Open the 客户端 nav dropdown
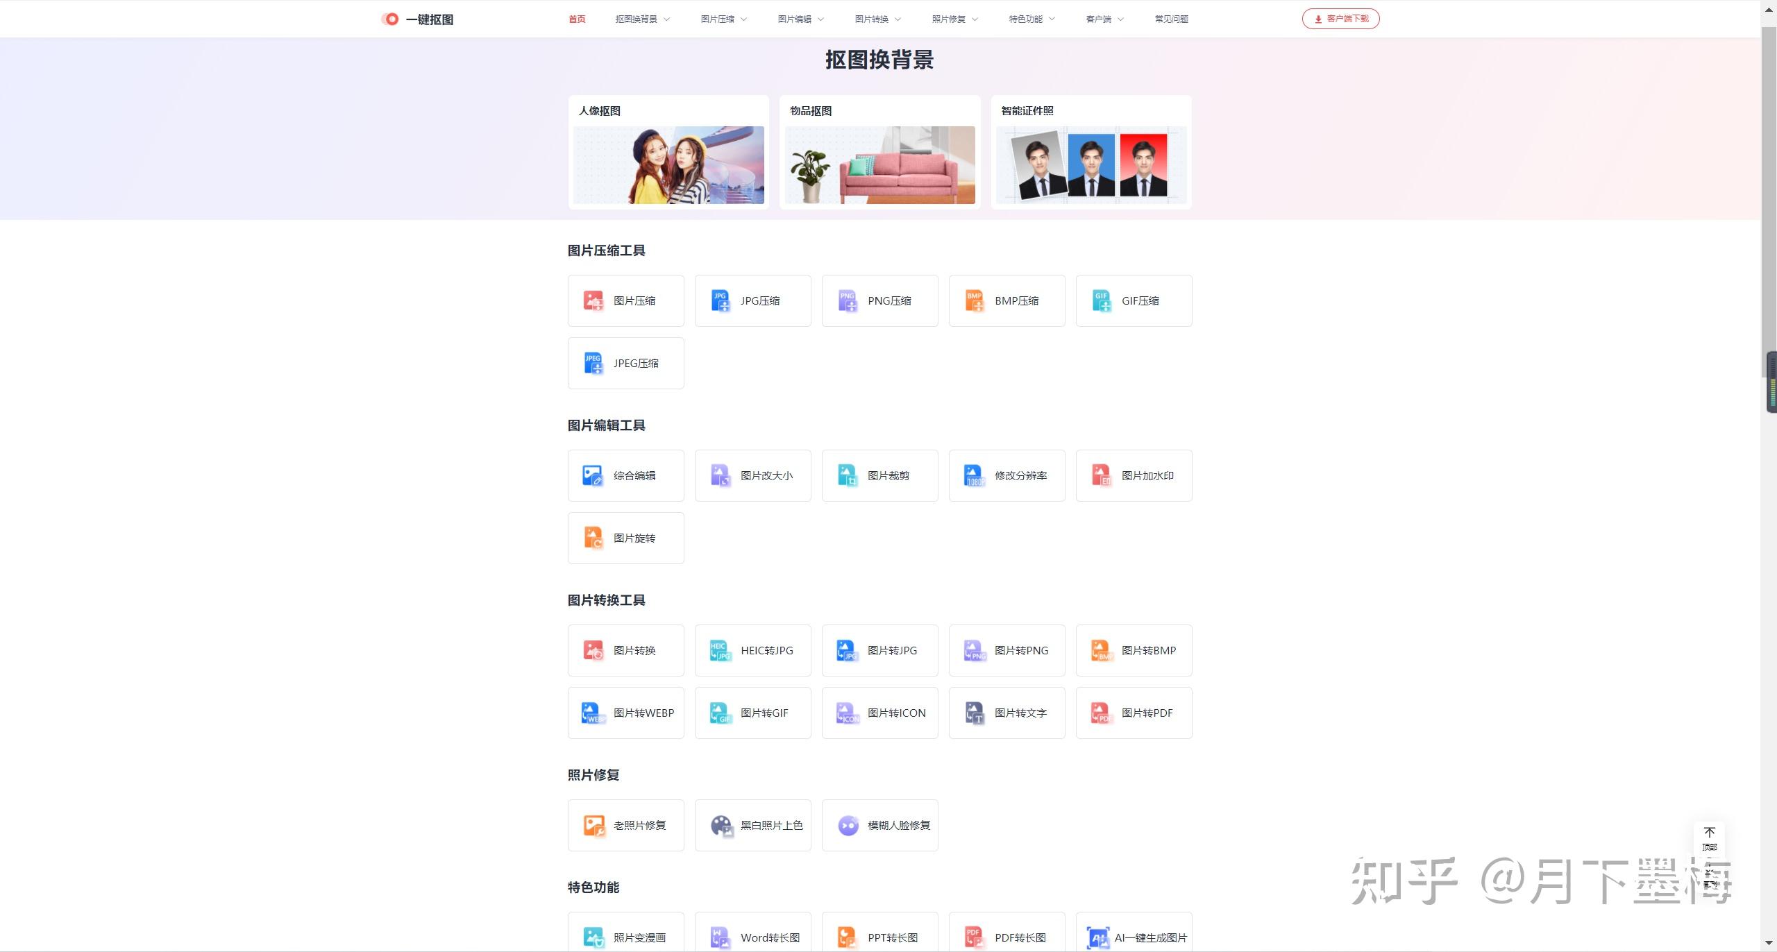 click(x=1104, y=19)
